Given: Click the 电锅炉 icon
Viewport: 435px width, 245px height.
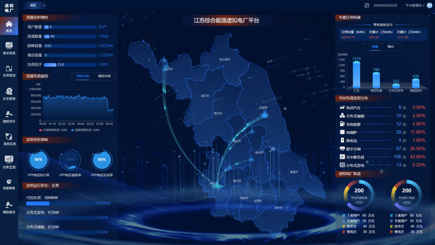Looking at the screenshot, I should 342,132.
